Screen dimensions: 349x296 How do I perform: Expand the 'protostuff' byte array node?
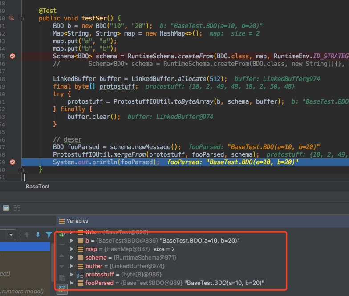71,275
